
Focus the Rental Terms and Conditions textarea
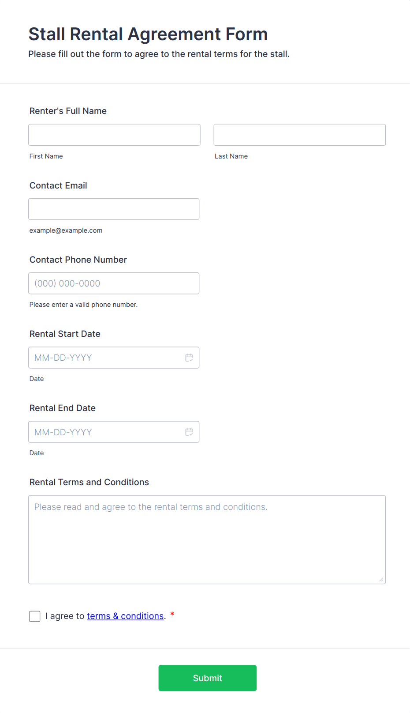coord(207,539)
